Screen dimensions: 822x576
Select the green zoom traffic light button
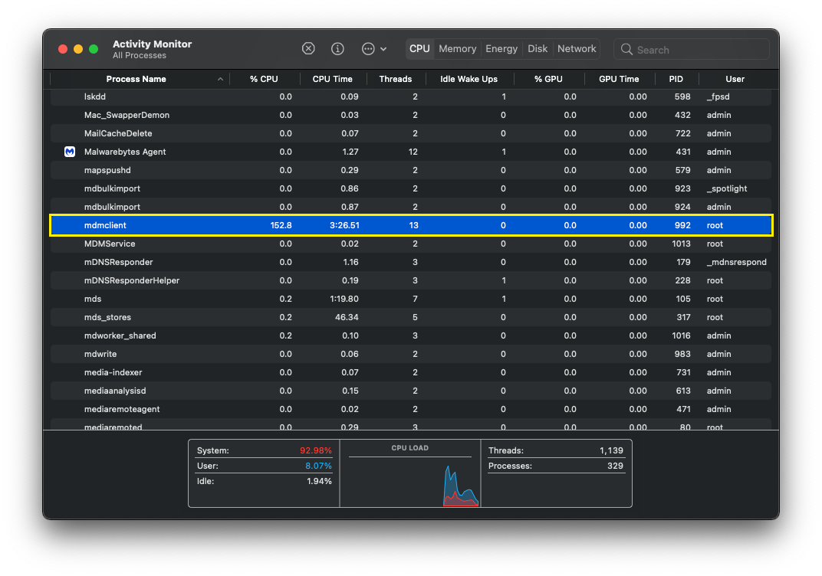pos(93,47)
